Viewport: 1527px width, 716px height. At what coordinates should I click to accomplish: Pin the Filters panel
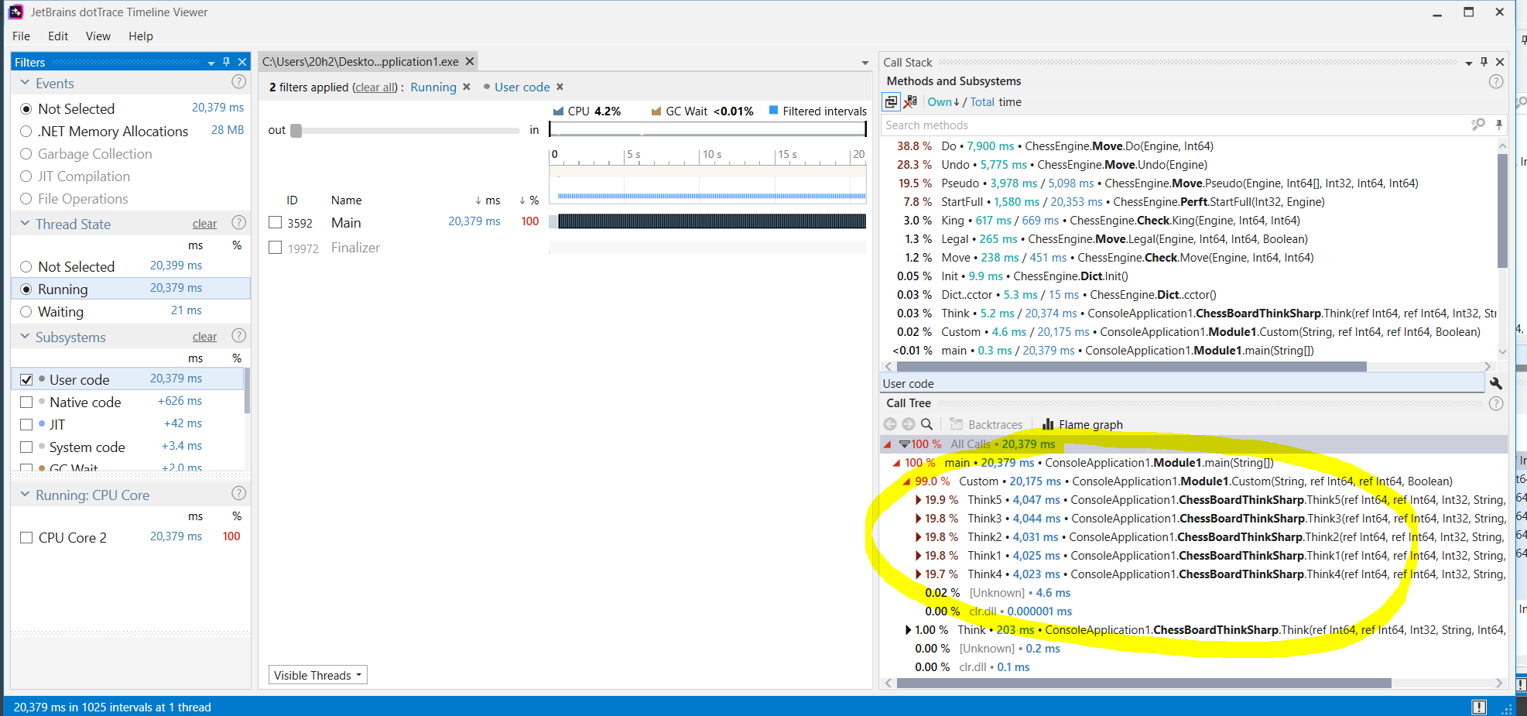click(226, 62)
